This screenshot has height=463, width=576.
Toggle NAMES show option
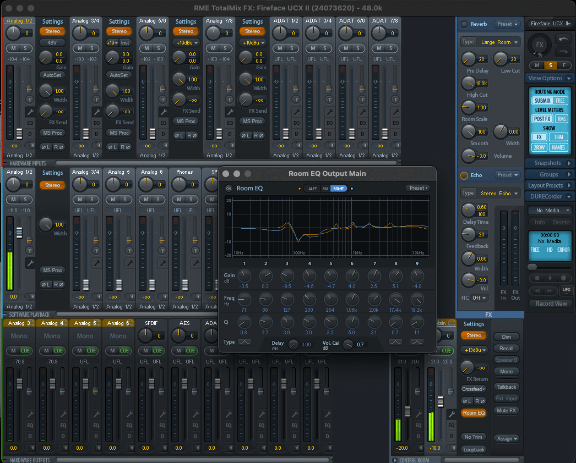558,147
